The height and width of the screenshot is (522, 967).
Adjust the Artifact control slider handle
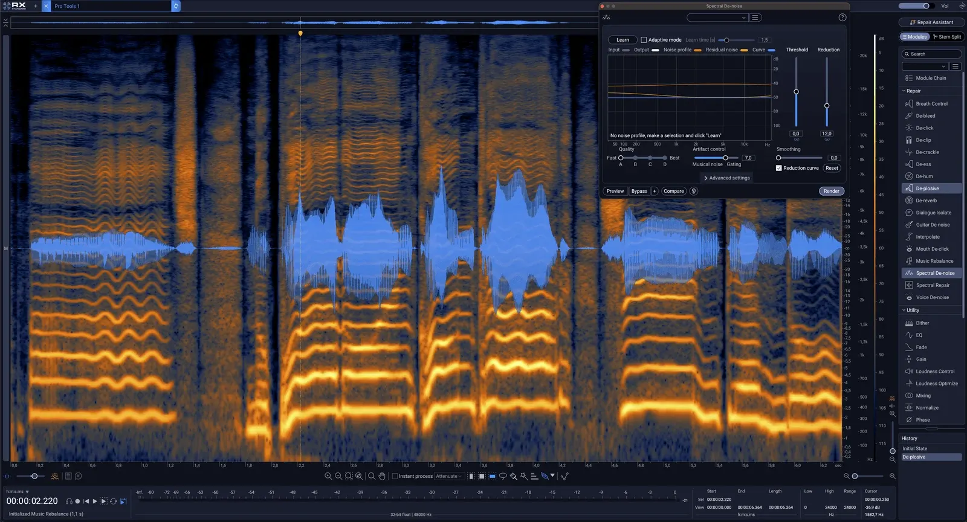(x=725, y=158)
